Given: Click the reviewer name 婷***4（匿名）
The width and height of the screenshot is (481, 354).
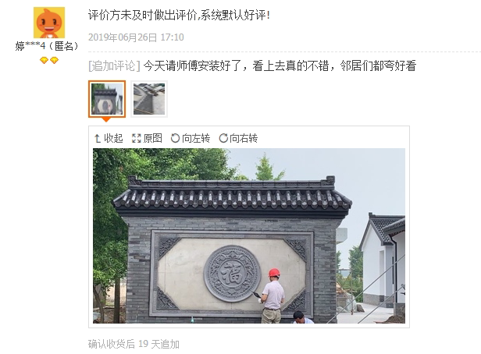Looking at the screenshot, I should (x=47, y=46).
